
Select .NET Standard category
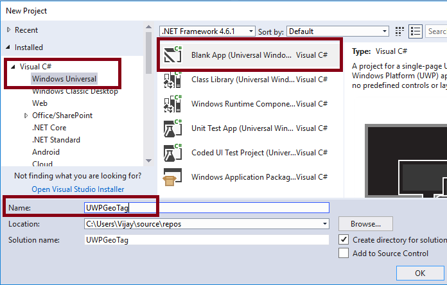[56, 140]
